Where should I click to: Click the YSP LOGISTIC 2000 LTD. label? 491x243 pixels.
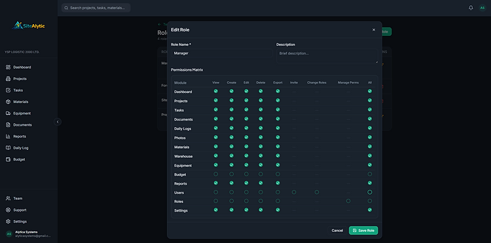[x=22, y=52]
